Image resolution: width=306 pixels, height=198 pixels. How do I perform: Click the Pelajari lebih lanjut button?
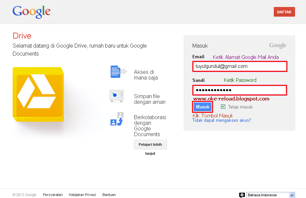[x=150, y=145]
